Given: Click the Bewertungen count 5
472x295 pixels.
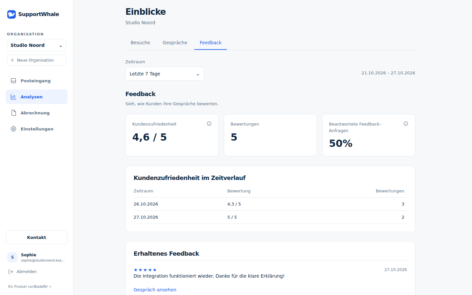Looking at the screenshot, I should [x=234, y=137].
